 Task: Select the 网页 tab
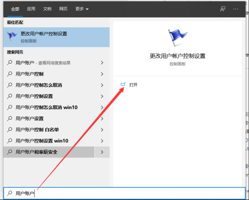63,9
